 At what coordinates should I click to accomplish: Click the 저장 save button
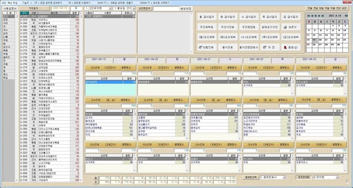click(270, 47)
